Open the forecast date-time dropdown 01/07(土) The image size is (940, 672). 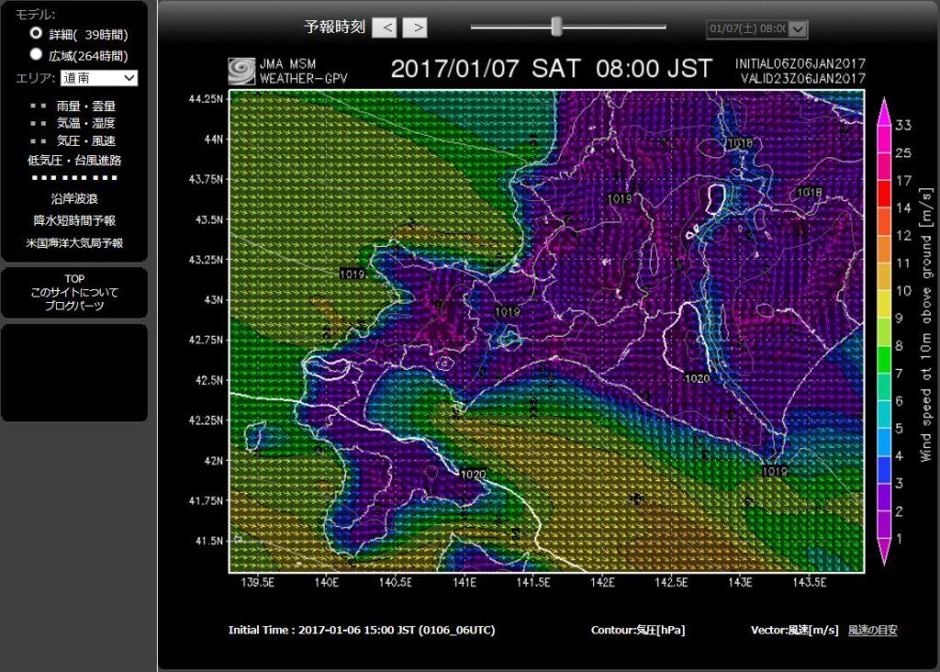point(756,28)
